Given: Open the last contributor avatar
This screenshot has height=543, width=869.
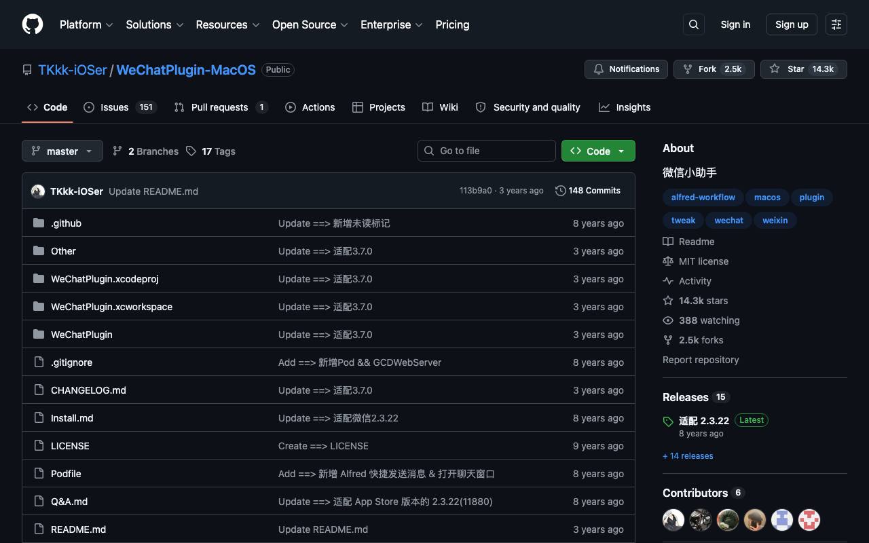Looking at the screenshot, I should [809, 520].
